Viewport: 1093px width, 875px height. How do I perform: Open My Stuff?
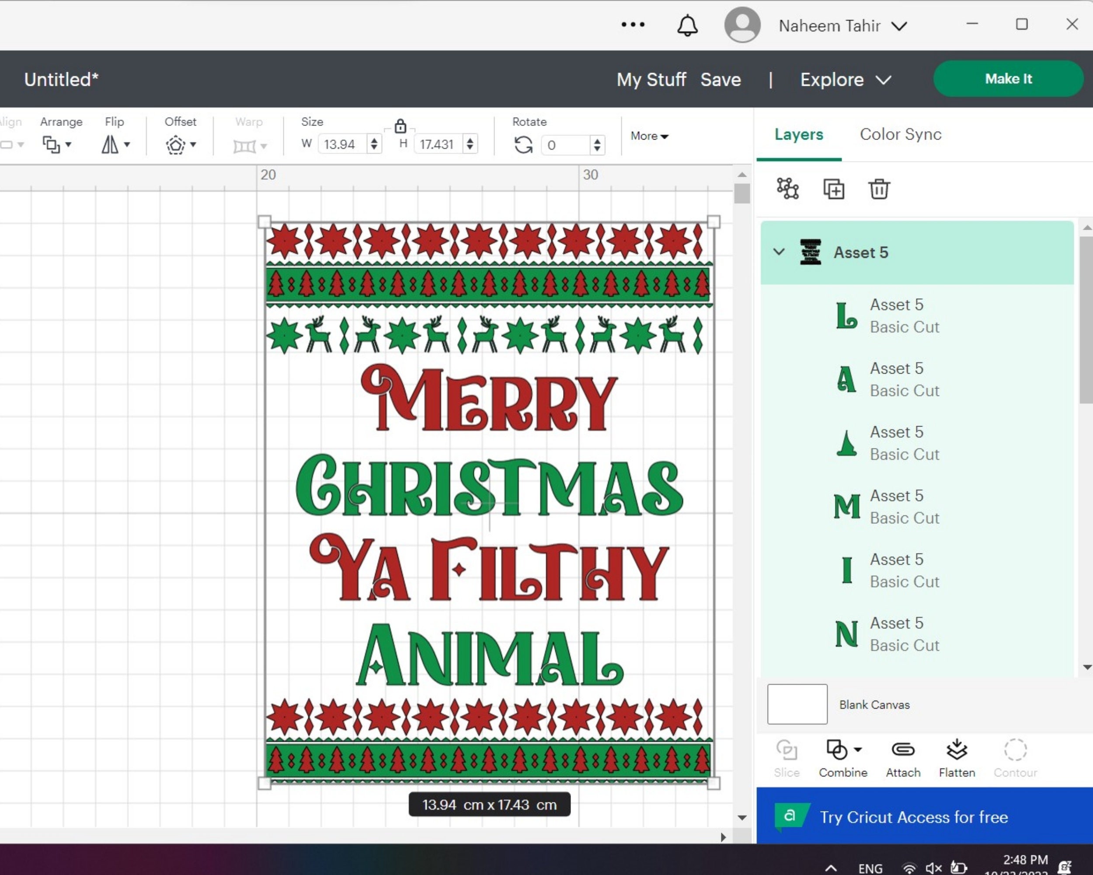tap(651, 79)
